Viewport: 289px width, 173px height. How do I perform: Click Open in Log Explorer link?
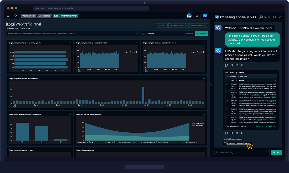[x=266, y=126]
